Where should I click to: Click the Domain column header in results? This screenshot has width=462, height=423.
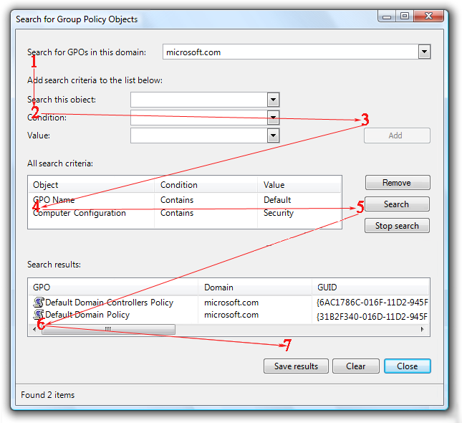(255, 287)
